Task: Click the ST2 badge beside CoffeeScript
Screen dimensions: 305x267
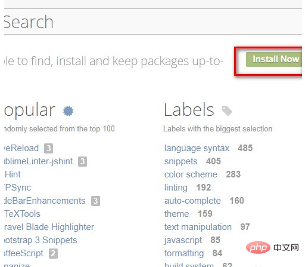Action: click(x=54, y=253)
